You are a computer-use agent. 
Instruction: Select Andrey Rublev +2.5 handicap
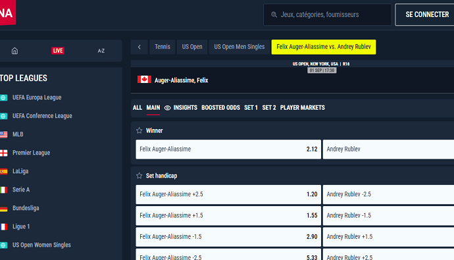[389, 255]
